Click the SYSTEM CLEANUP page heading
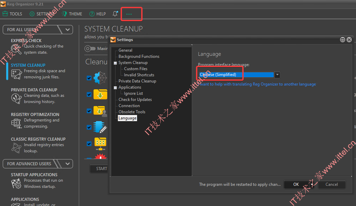This screenshot has height=206, width=356. point(113,29)
